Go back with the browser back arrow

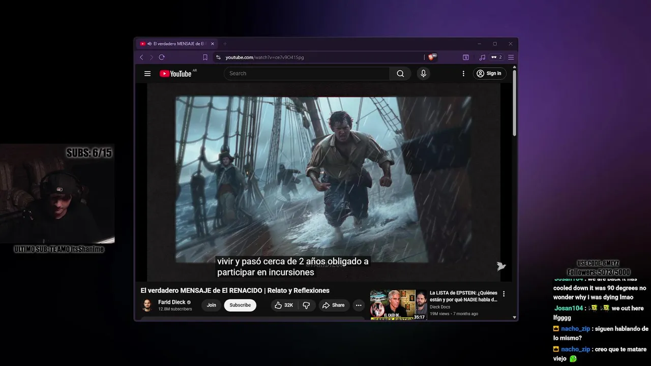pos(141,57)
